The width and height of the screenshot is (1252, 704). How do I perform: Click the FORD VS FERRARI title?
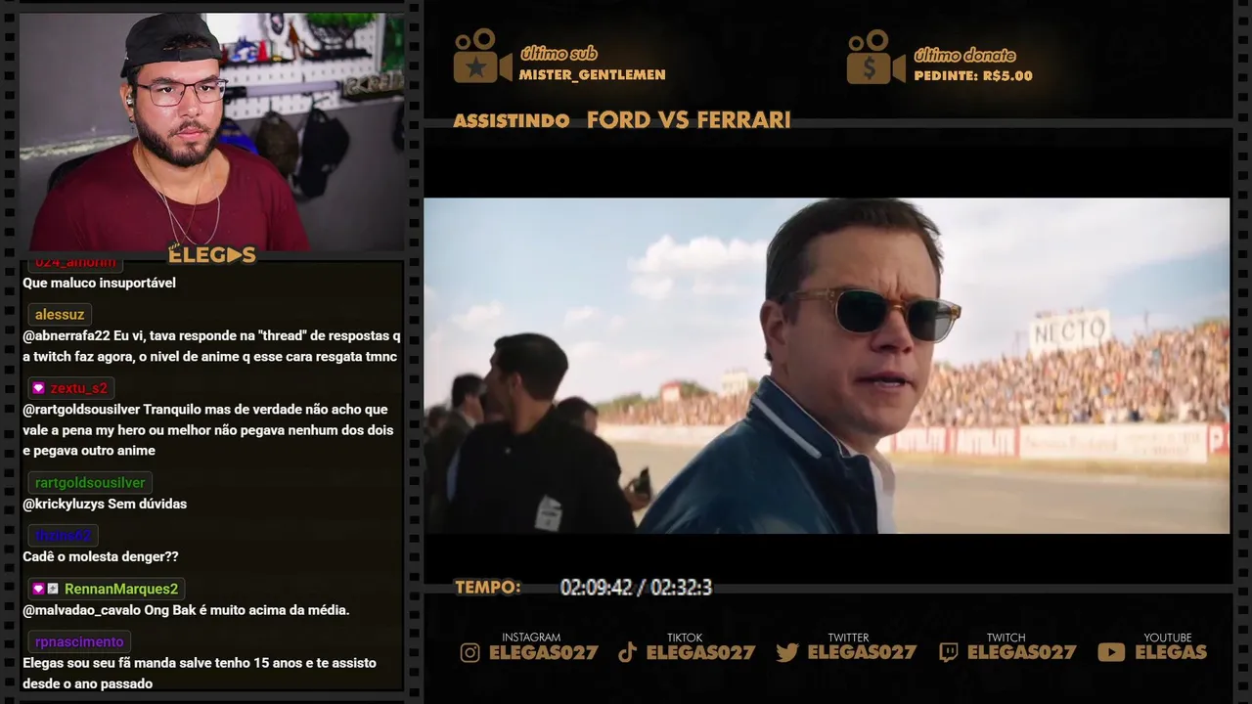pos(689,120)
